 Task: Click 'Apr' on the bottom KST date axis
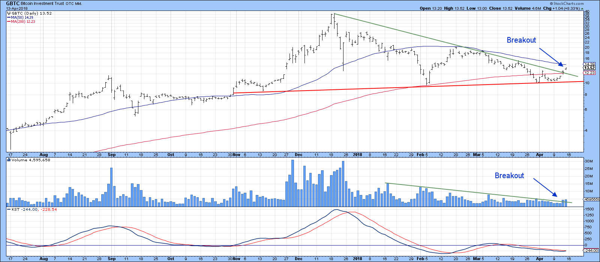tap(540, 259)
